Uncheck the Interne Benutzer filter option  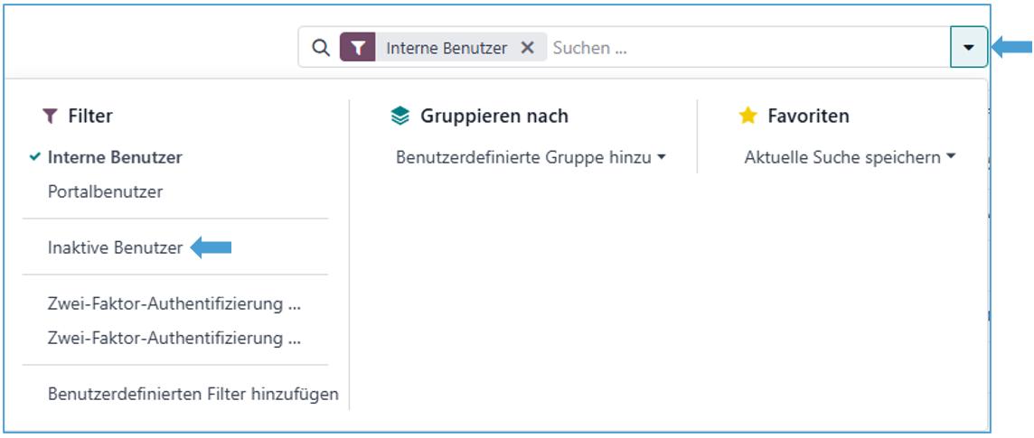tap(115, 157)
